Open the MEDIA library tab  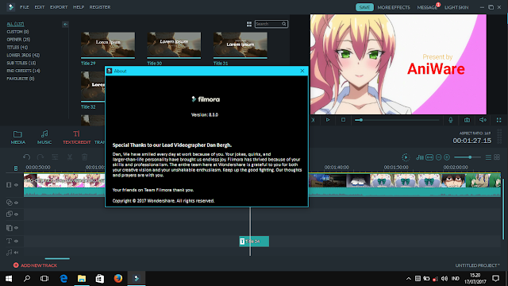pyautogui.click(x=17, y=137)
